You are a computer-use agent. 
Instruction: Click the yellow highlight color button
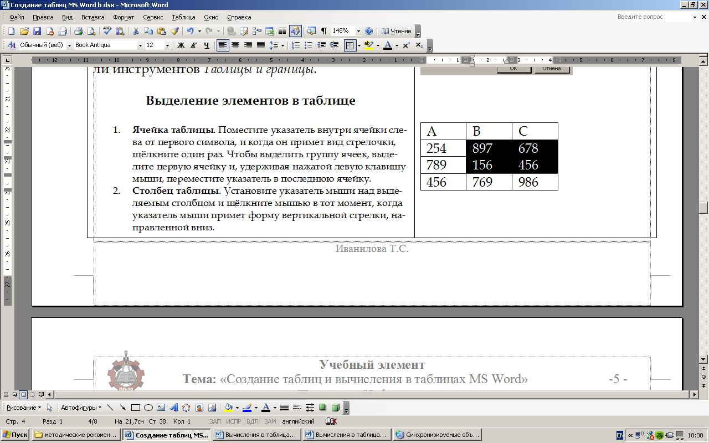[369, 45]
